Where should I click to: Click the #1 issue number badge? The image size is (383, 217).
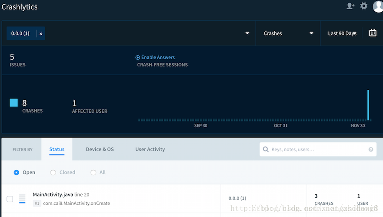(x=37, y=204)
